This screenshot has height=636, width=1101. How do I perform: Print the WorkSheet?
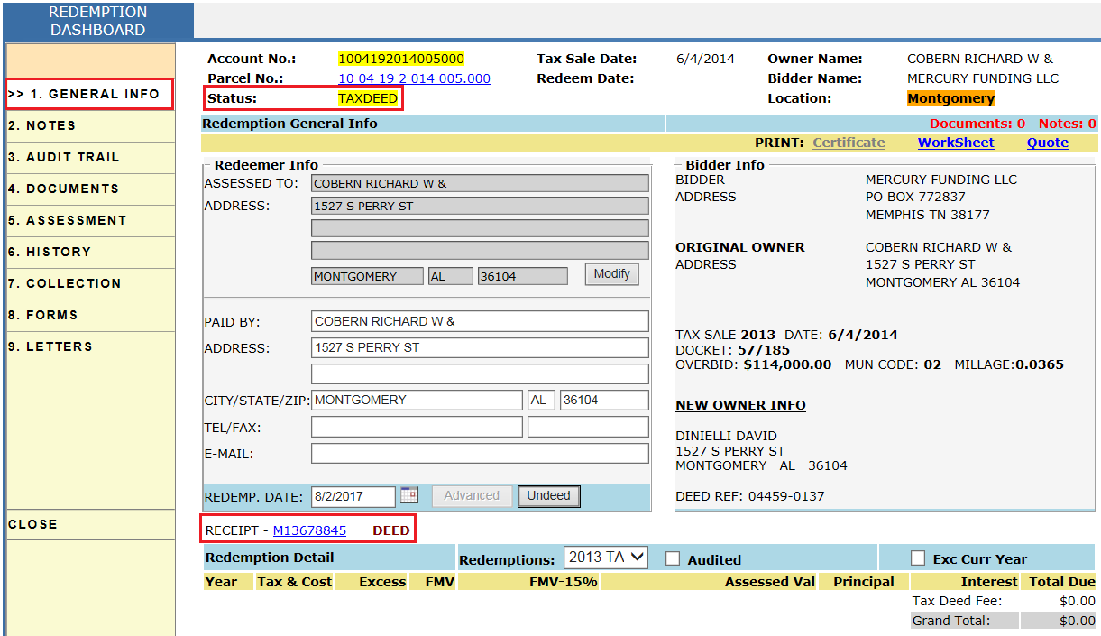coord(956,143)
